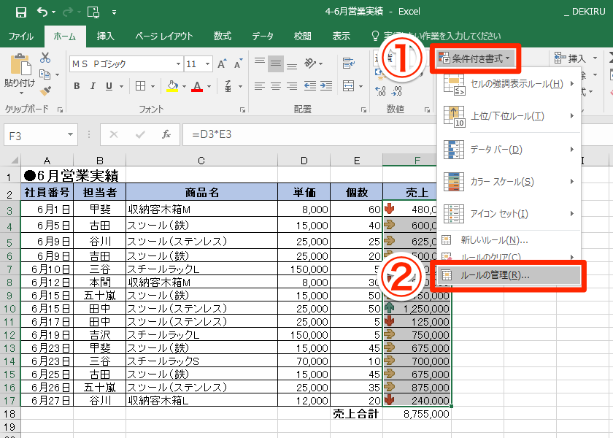Click the Insert Function fx icon

[166, 134]
